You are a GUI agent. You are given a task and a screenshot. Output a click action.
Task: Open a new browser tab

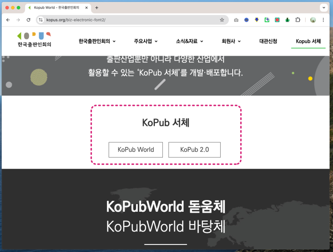click(97, 8)
